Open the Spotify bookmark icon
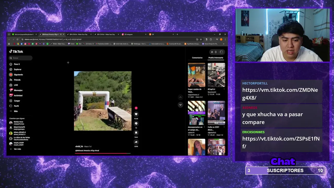Viewport: 334px width, 188px height. (47, 44)
